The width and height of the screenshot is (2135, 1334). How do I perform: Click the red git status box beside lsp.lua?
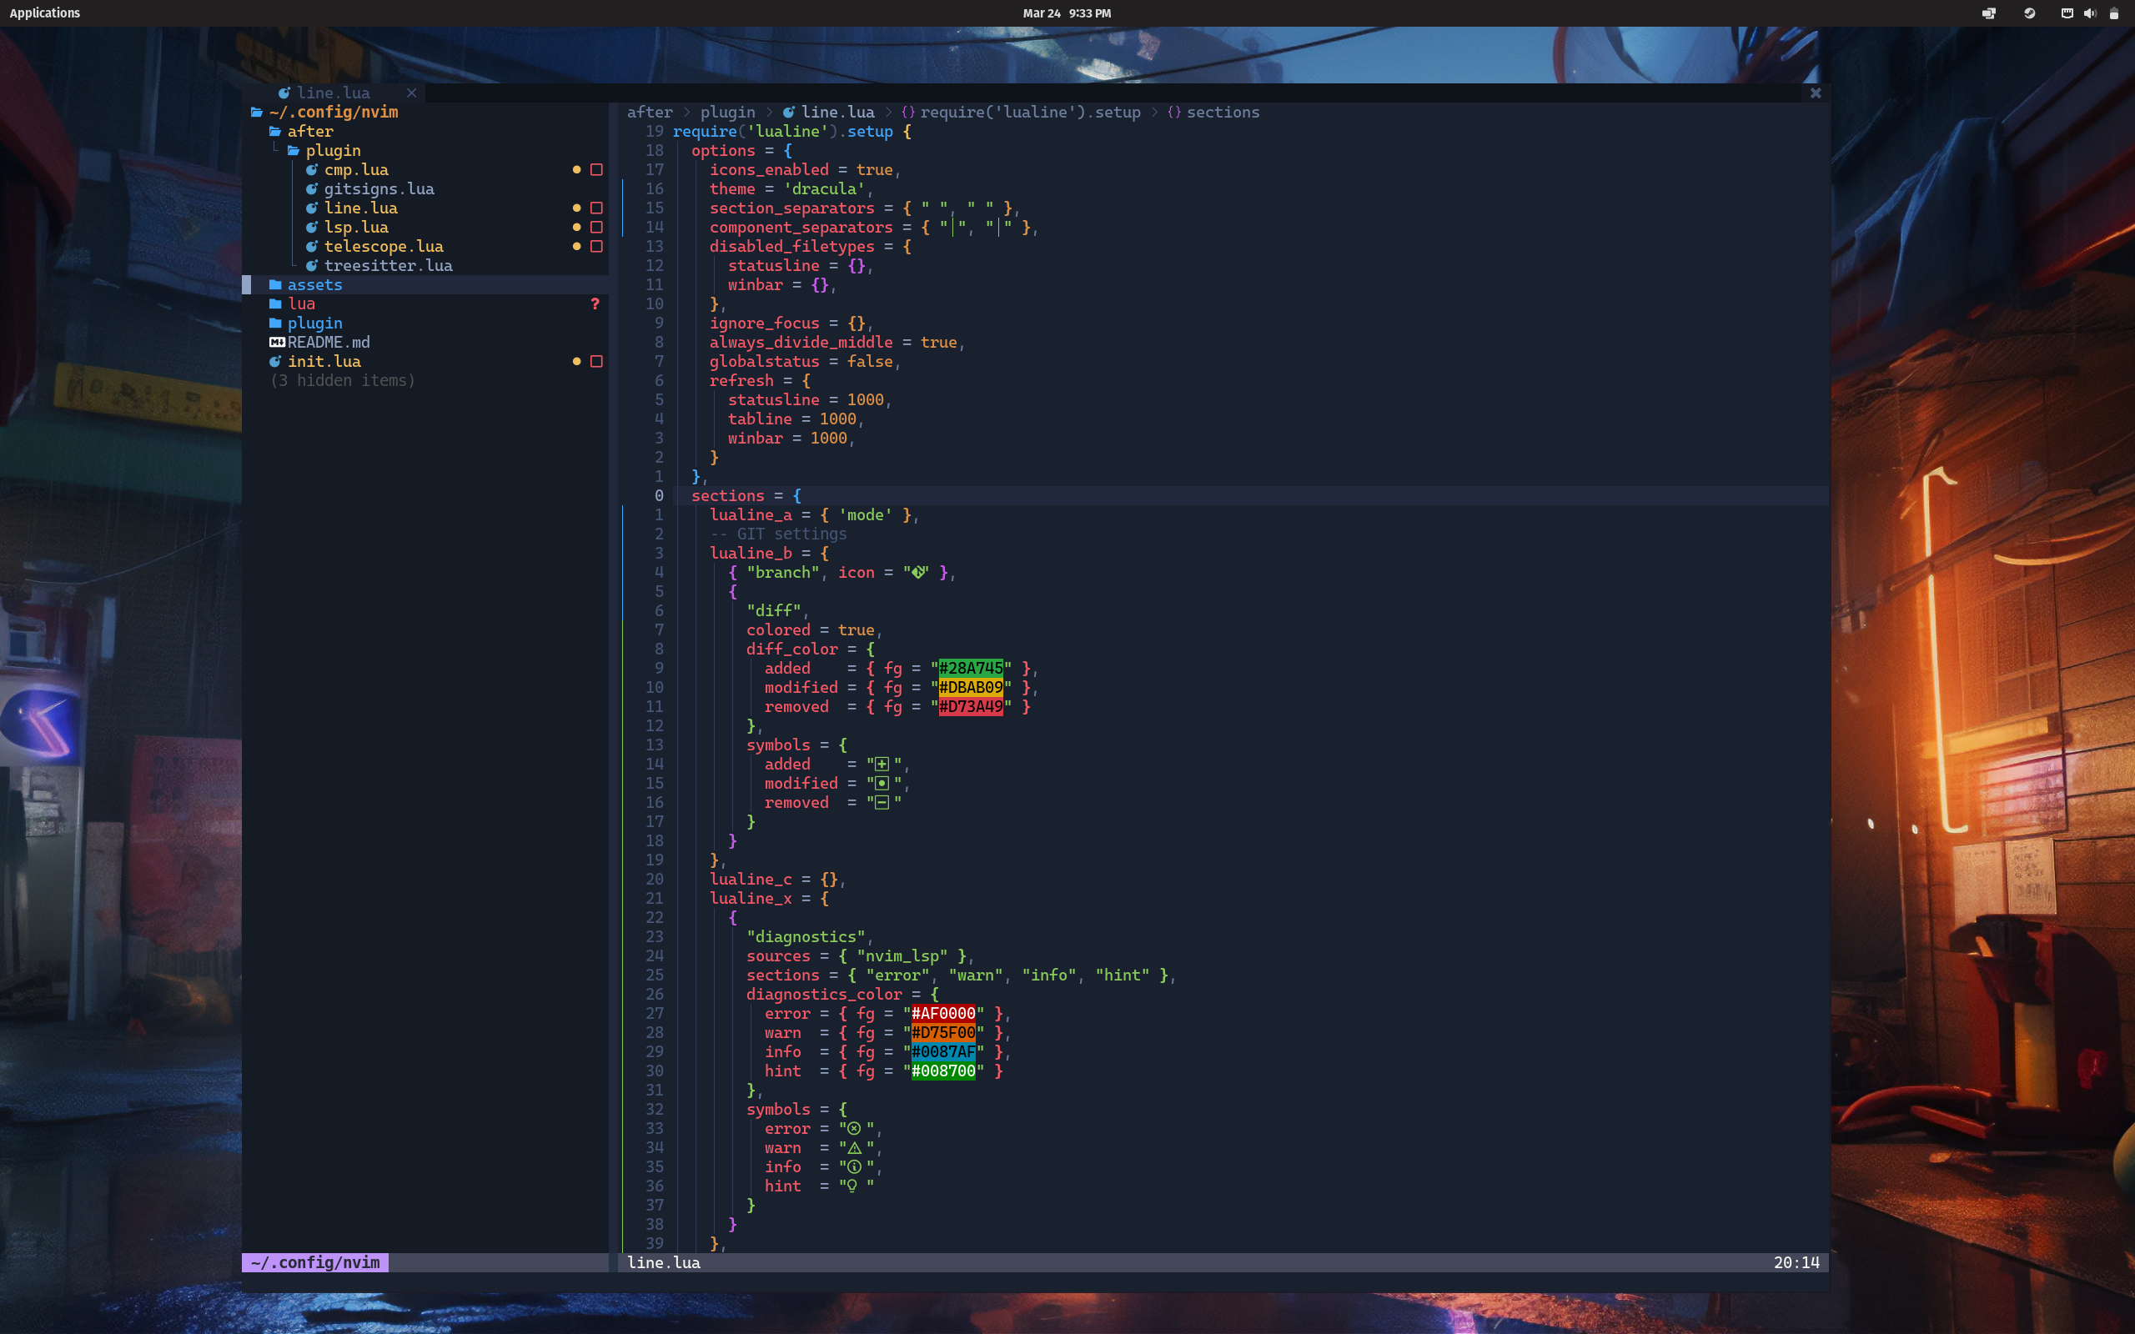(x=596, y=227)
